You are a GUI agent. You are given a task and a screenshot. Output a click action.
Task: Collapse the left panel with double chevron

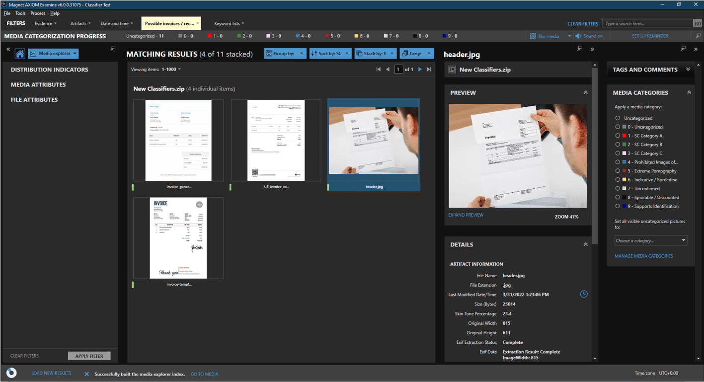coord(8,49)
